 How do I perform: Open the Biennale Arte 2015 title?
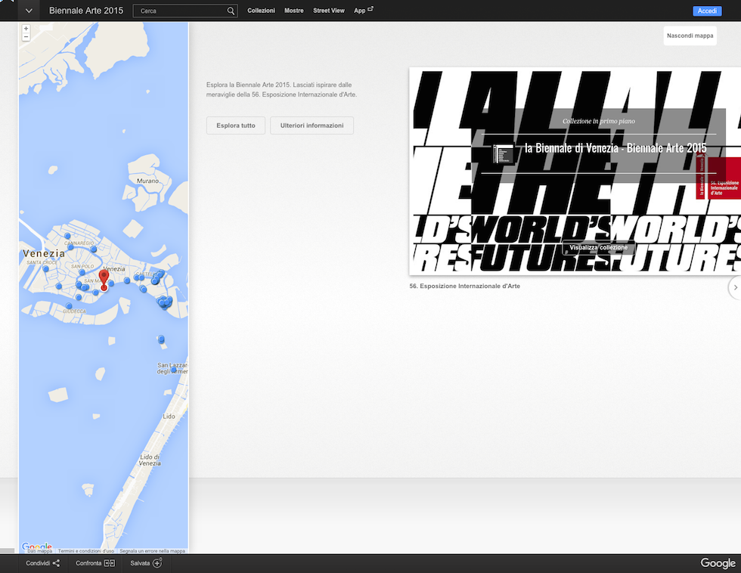[x=86, y=11]
